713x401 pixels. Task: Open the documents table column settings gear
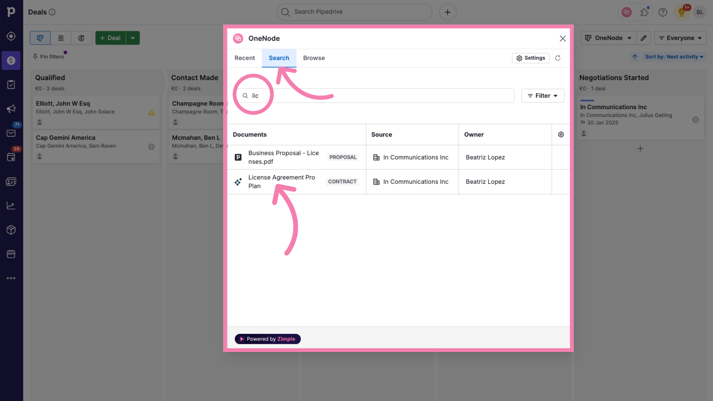(561, 134)
